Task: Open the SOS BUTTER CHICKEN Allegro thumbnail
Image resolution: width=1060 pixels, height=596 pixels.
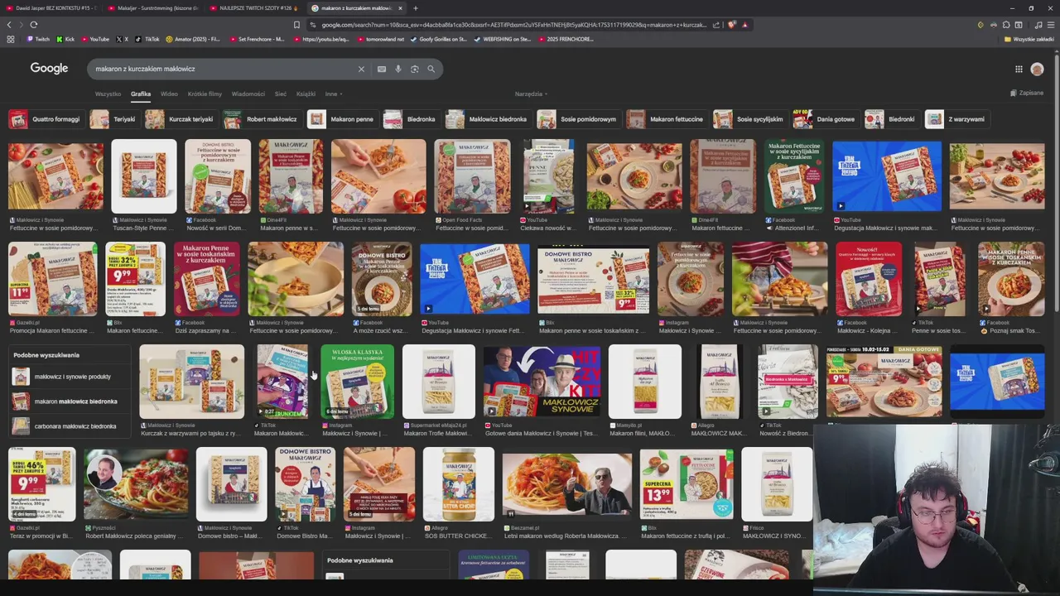Action: click(459, 484)
